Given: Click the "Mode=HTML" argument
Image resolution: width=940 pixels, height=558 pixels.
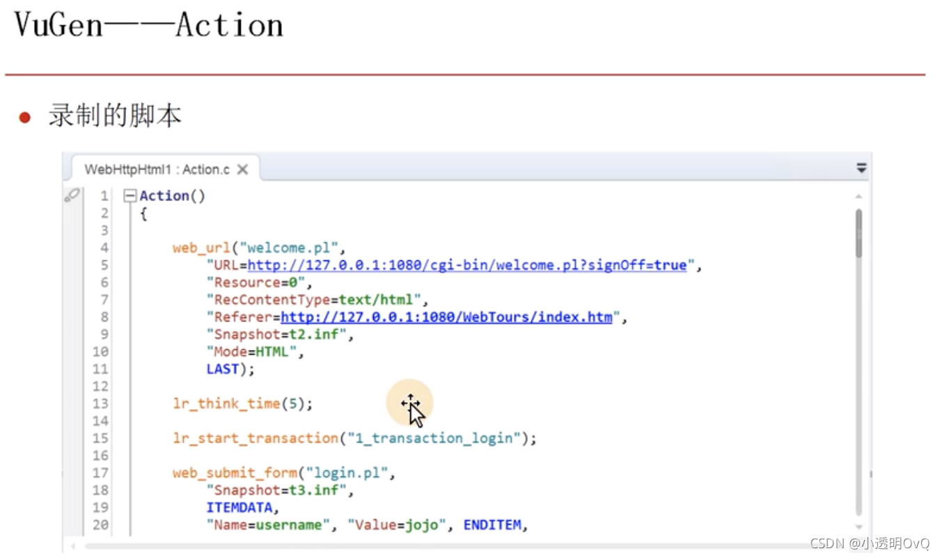Looking at the screenshot, I should (x=253, y=352).
